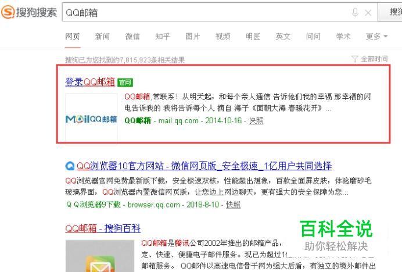Click the search box containing QQ邮箱
Screen dimensions: 402x272
point(220,12)
